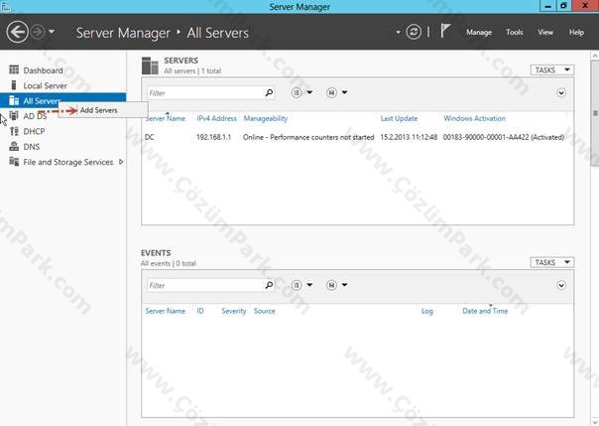Sort Events by Server Name column
This screenshot has width=599, height=426.
point(165,311)
